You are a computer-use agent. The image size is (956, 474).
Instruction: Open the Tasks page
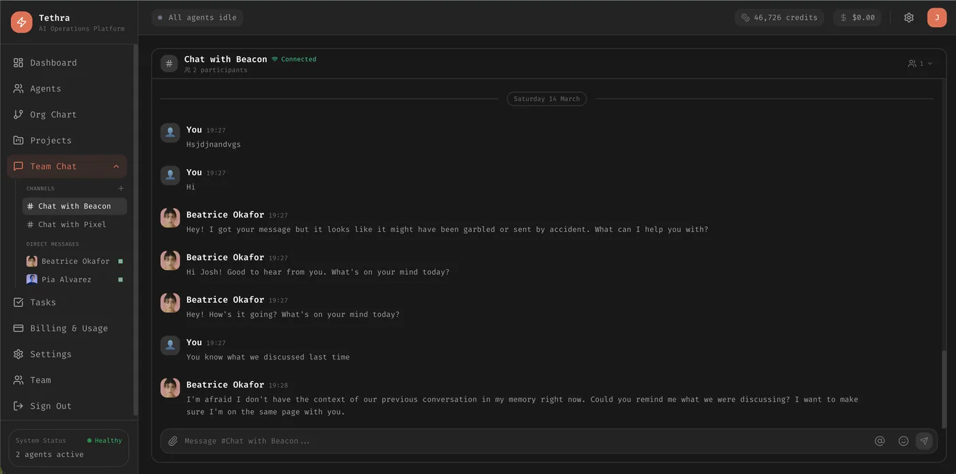pyautogui.click(x=67, y=302)
